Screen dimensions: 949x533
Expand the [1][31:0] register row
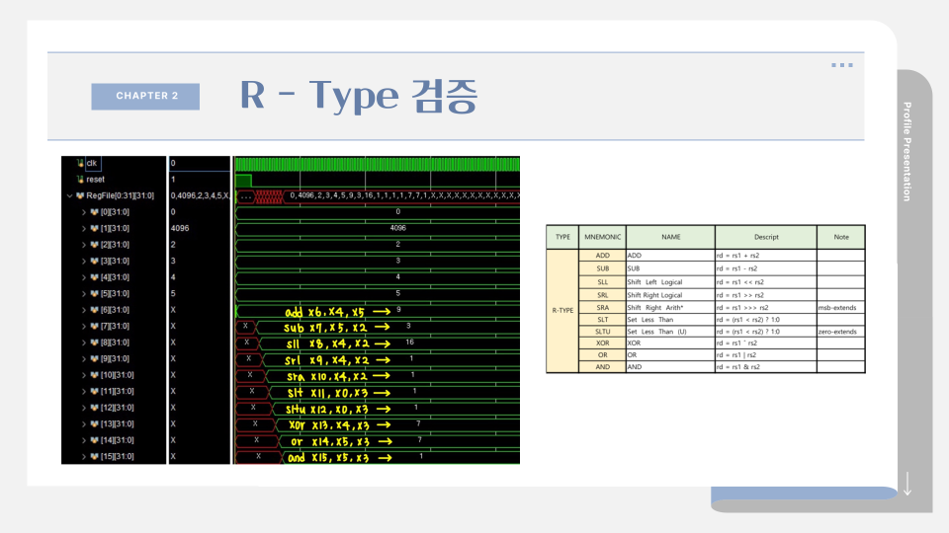(83, 228)
